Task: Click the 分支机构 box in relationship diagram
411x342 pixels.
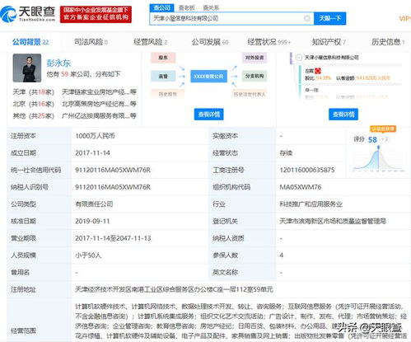Action: (x=255, y=76)
